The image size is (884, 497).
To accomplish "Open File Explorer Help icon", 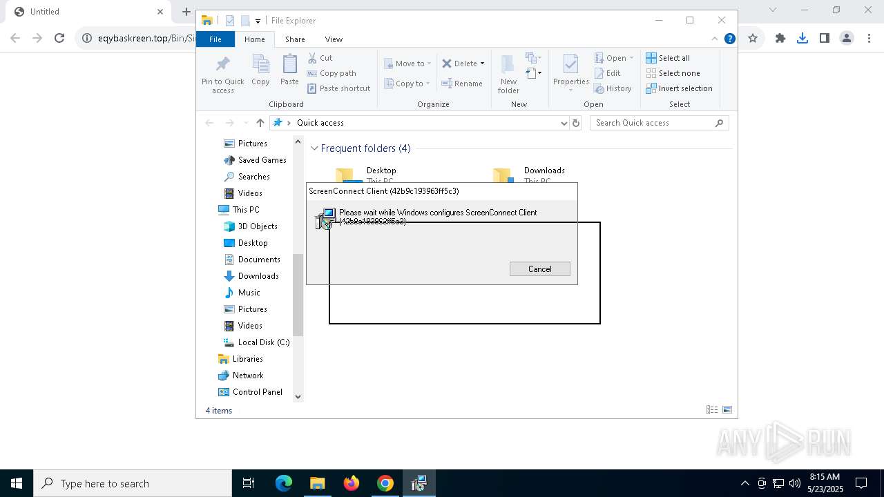I will tap(729, 39).
